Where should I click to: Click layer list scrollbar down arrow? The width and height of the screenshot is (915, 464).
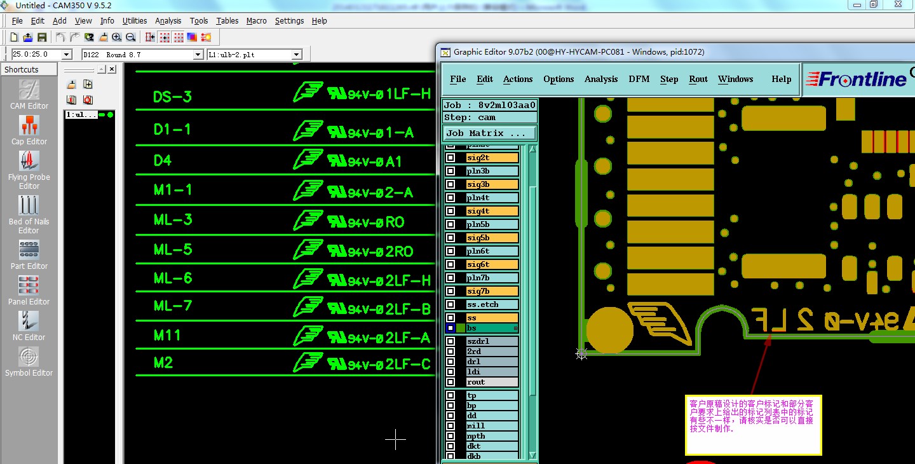click(x=532, y=456)
